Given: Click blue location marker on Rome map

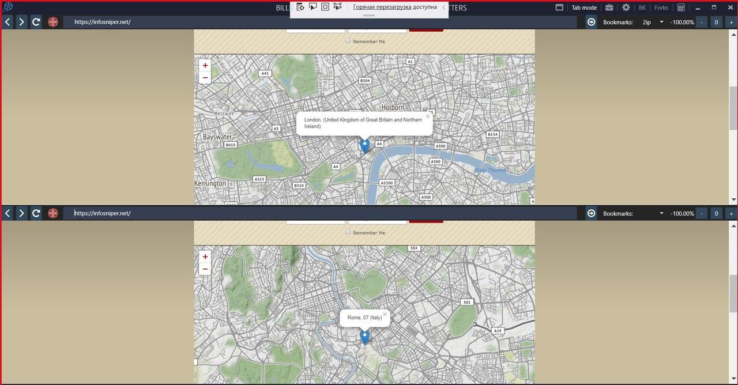Looking at the screenshot, I should click(x=364, y=337).
